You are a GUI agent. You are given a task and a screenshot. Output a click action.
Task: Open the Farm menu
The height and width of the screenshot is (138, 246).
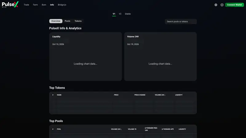(35, 5)
